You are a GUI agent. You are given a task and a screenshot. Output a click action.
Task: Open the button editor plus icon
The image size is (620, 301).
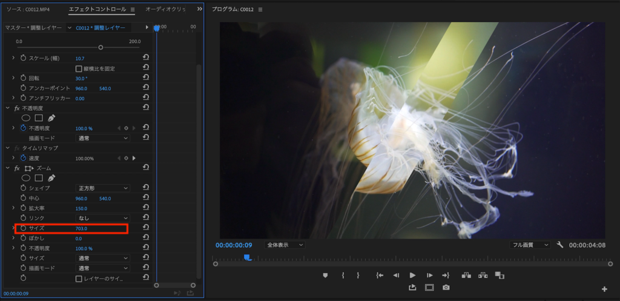point(604,289)
